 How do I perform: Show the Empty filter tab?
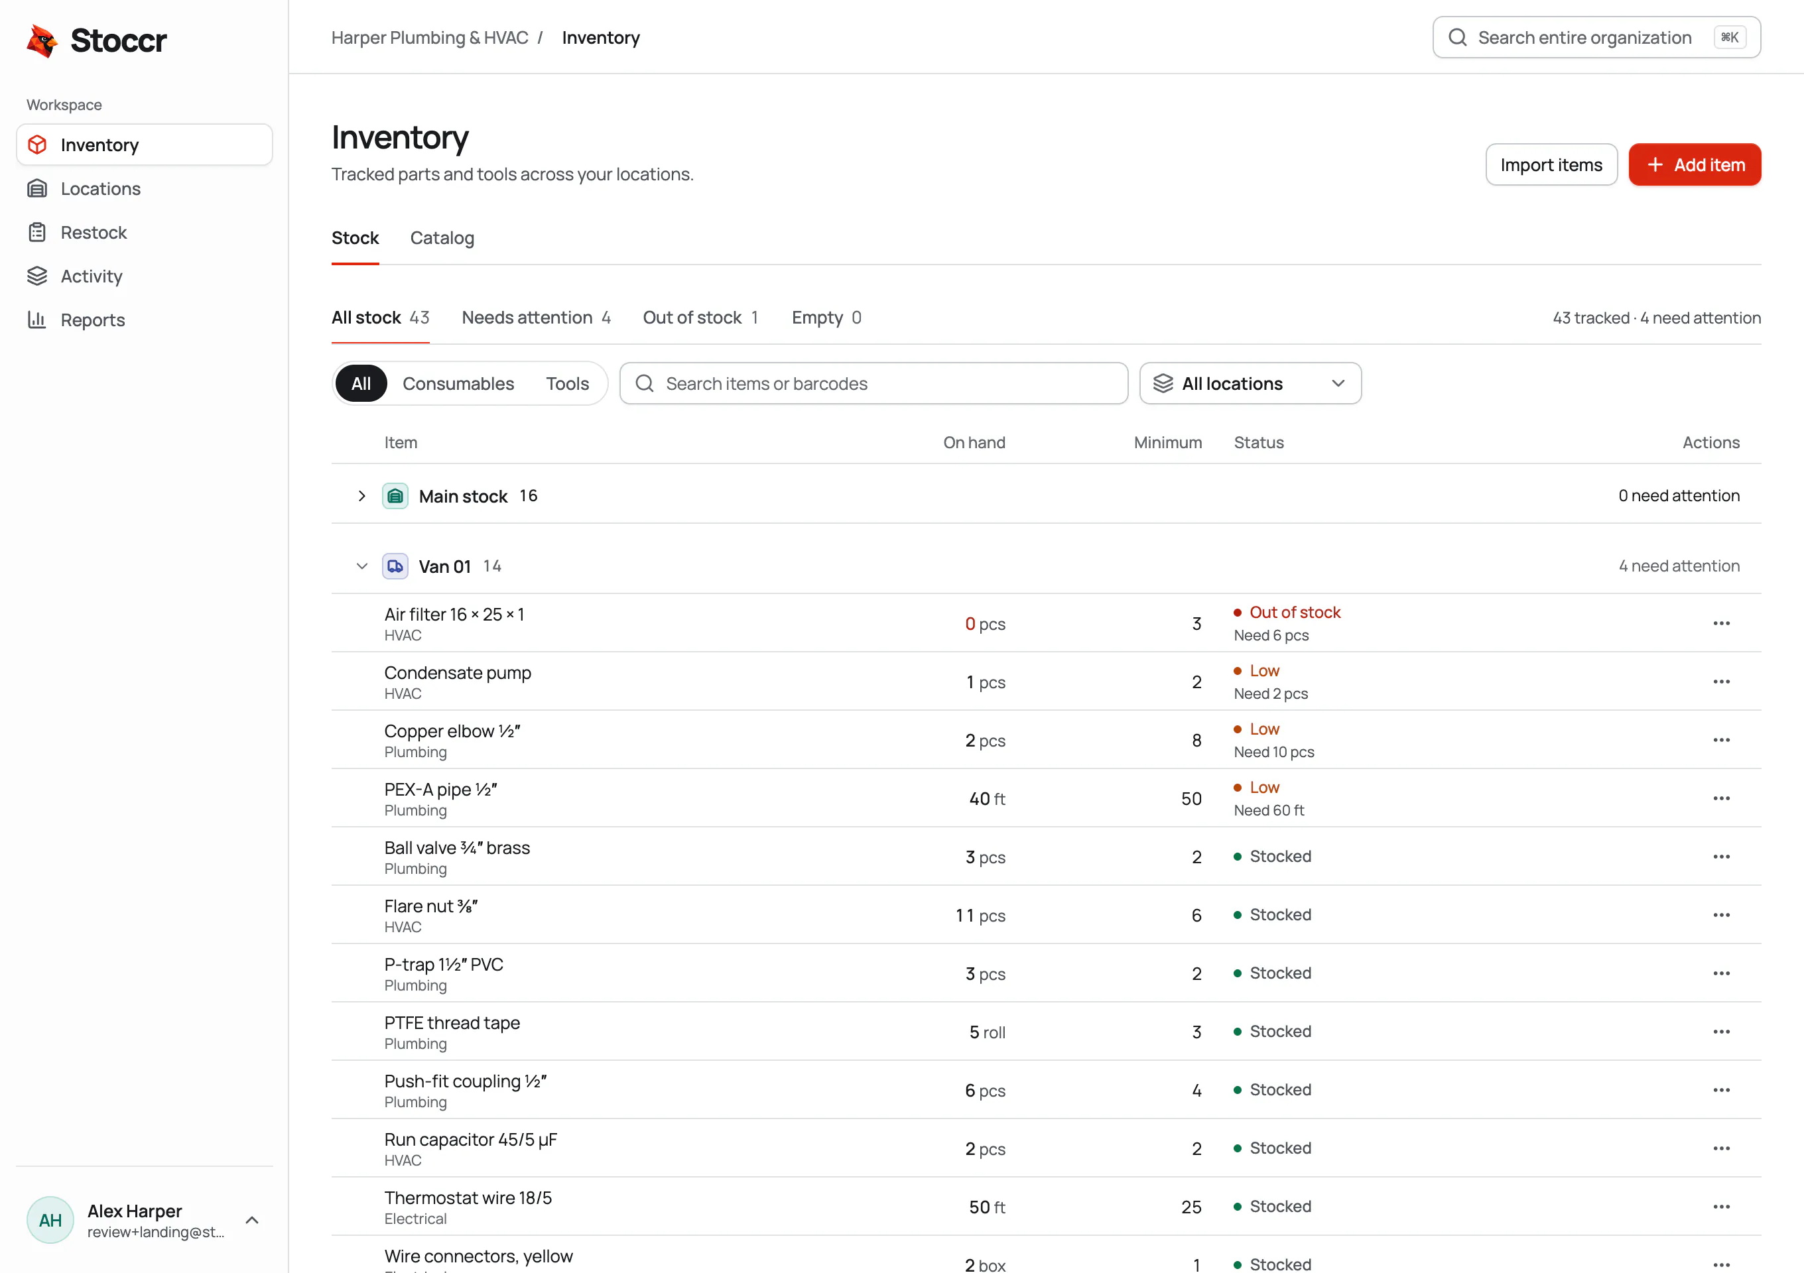coord(826,318)
